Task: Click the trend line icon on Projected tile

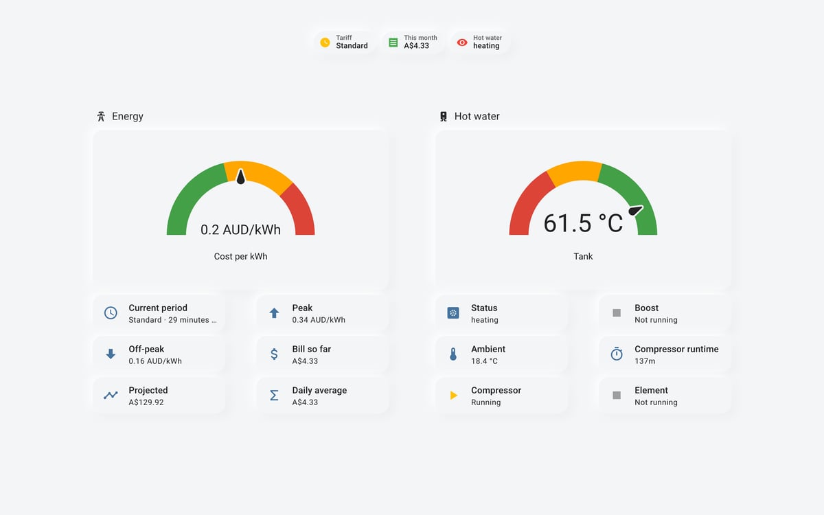Action: 111,396
